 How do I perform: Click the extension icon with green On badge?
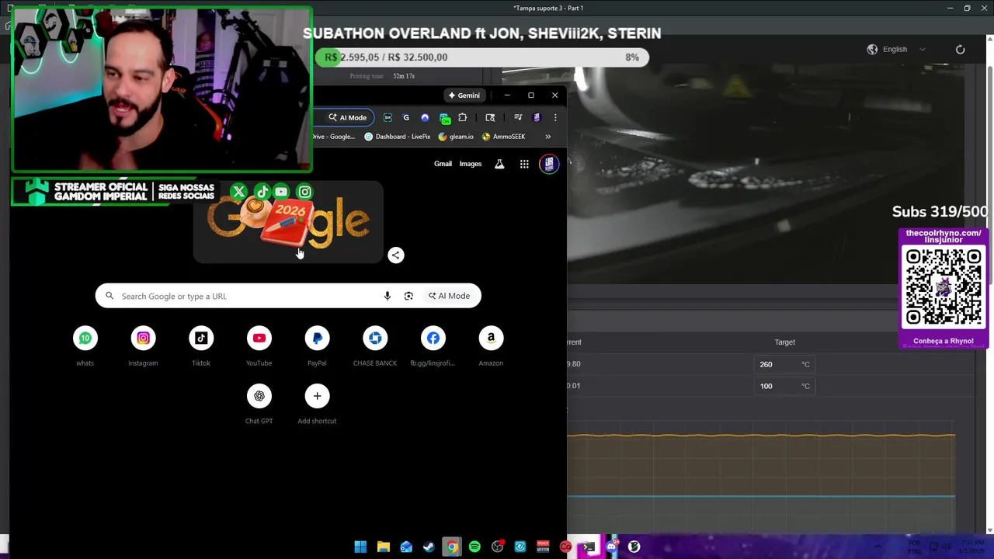coord(444,118)
